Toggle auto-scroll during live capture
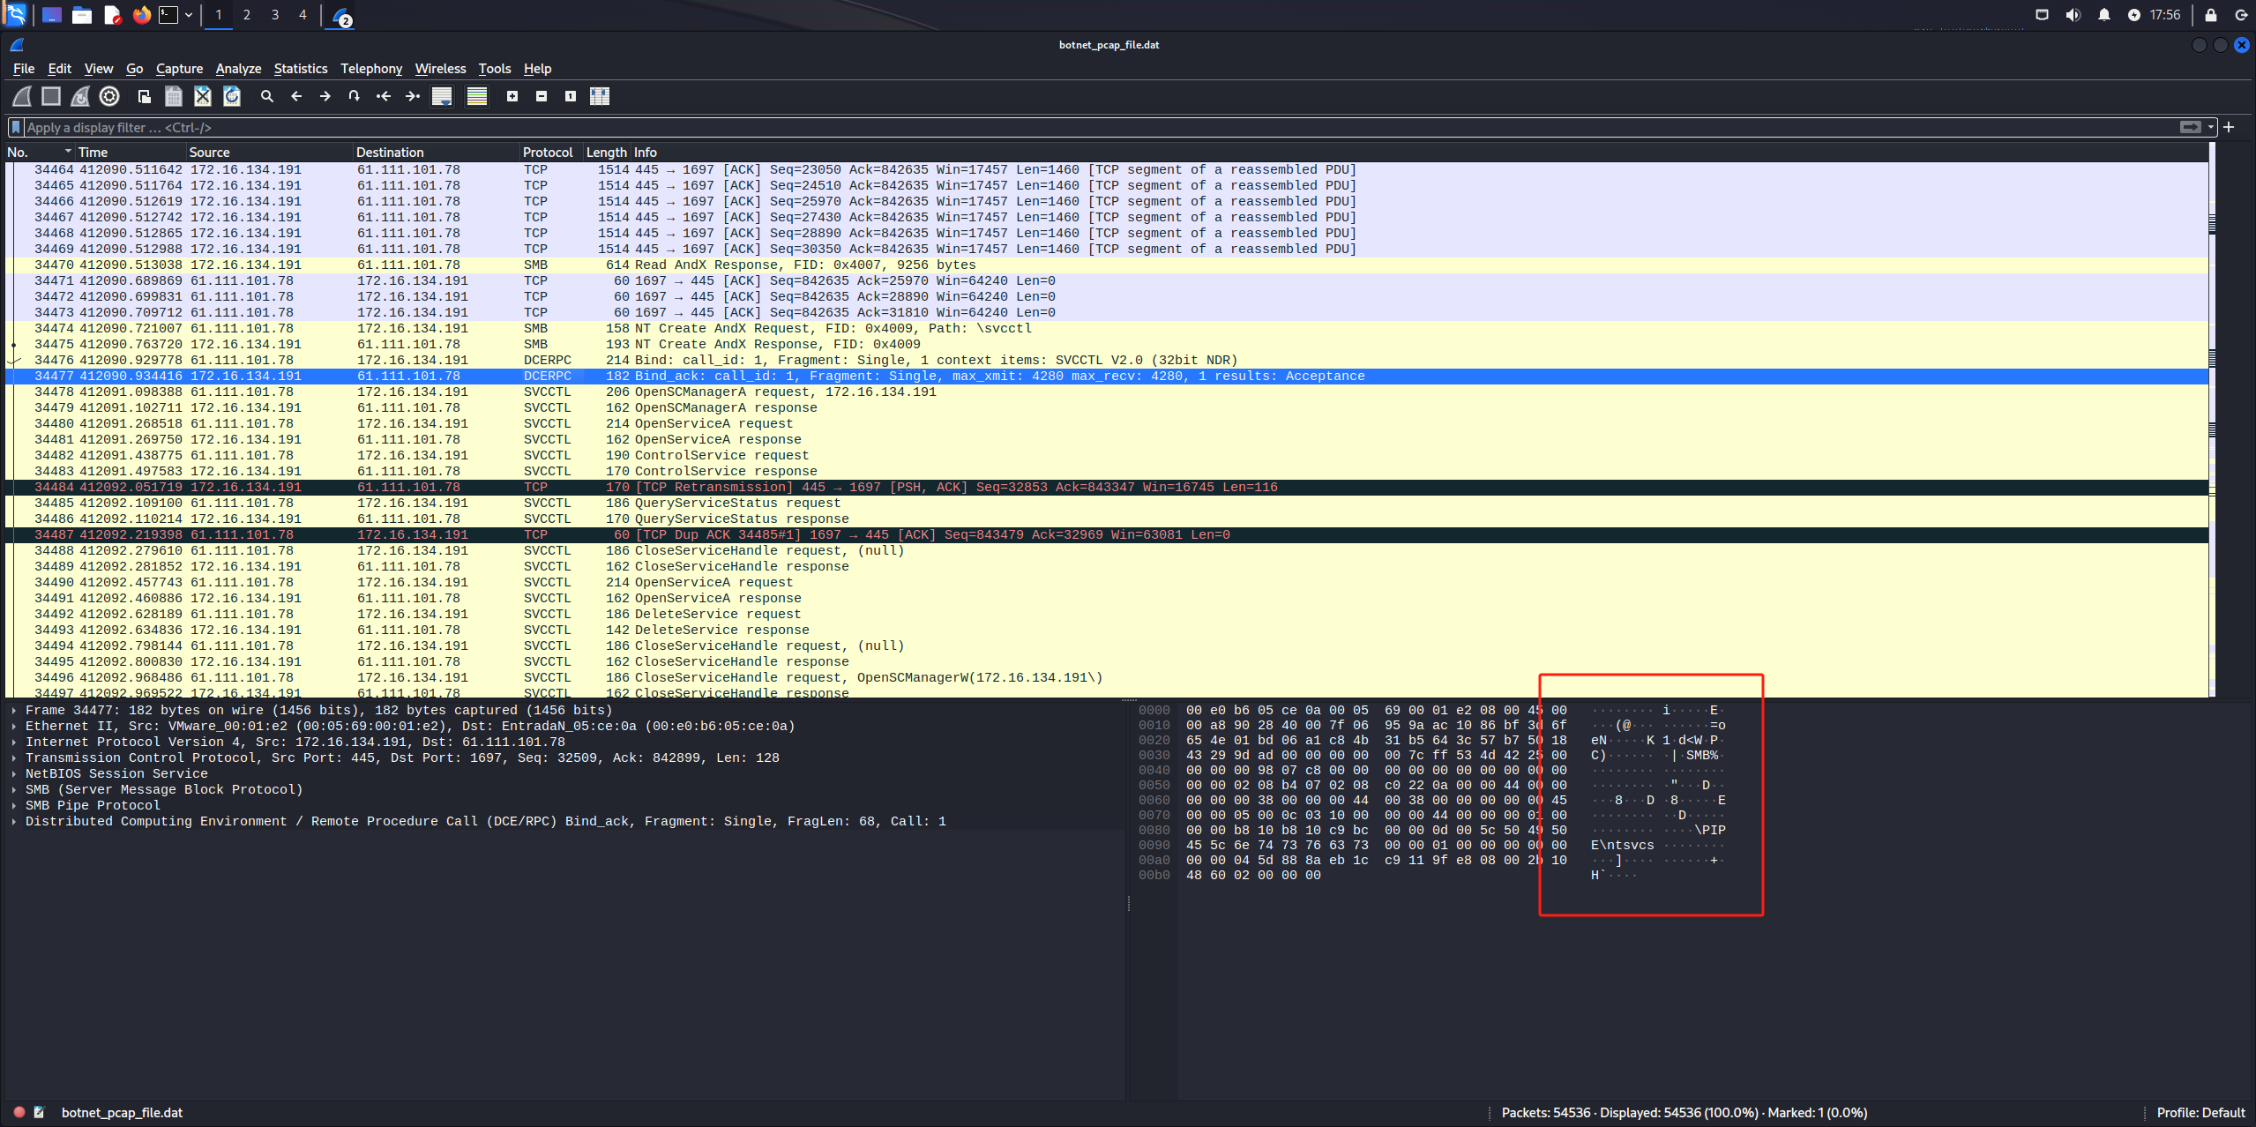 pos(442,96)
